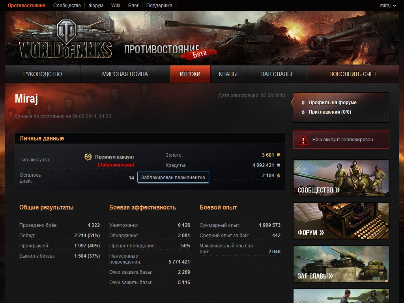Open the Зал славы tanks banner
This screenshot has height=303, width=404.
(341, 264)
